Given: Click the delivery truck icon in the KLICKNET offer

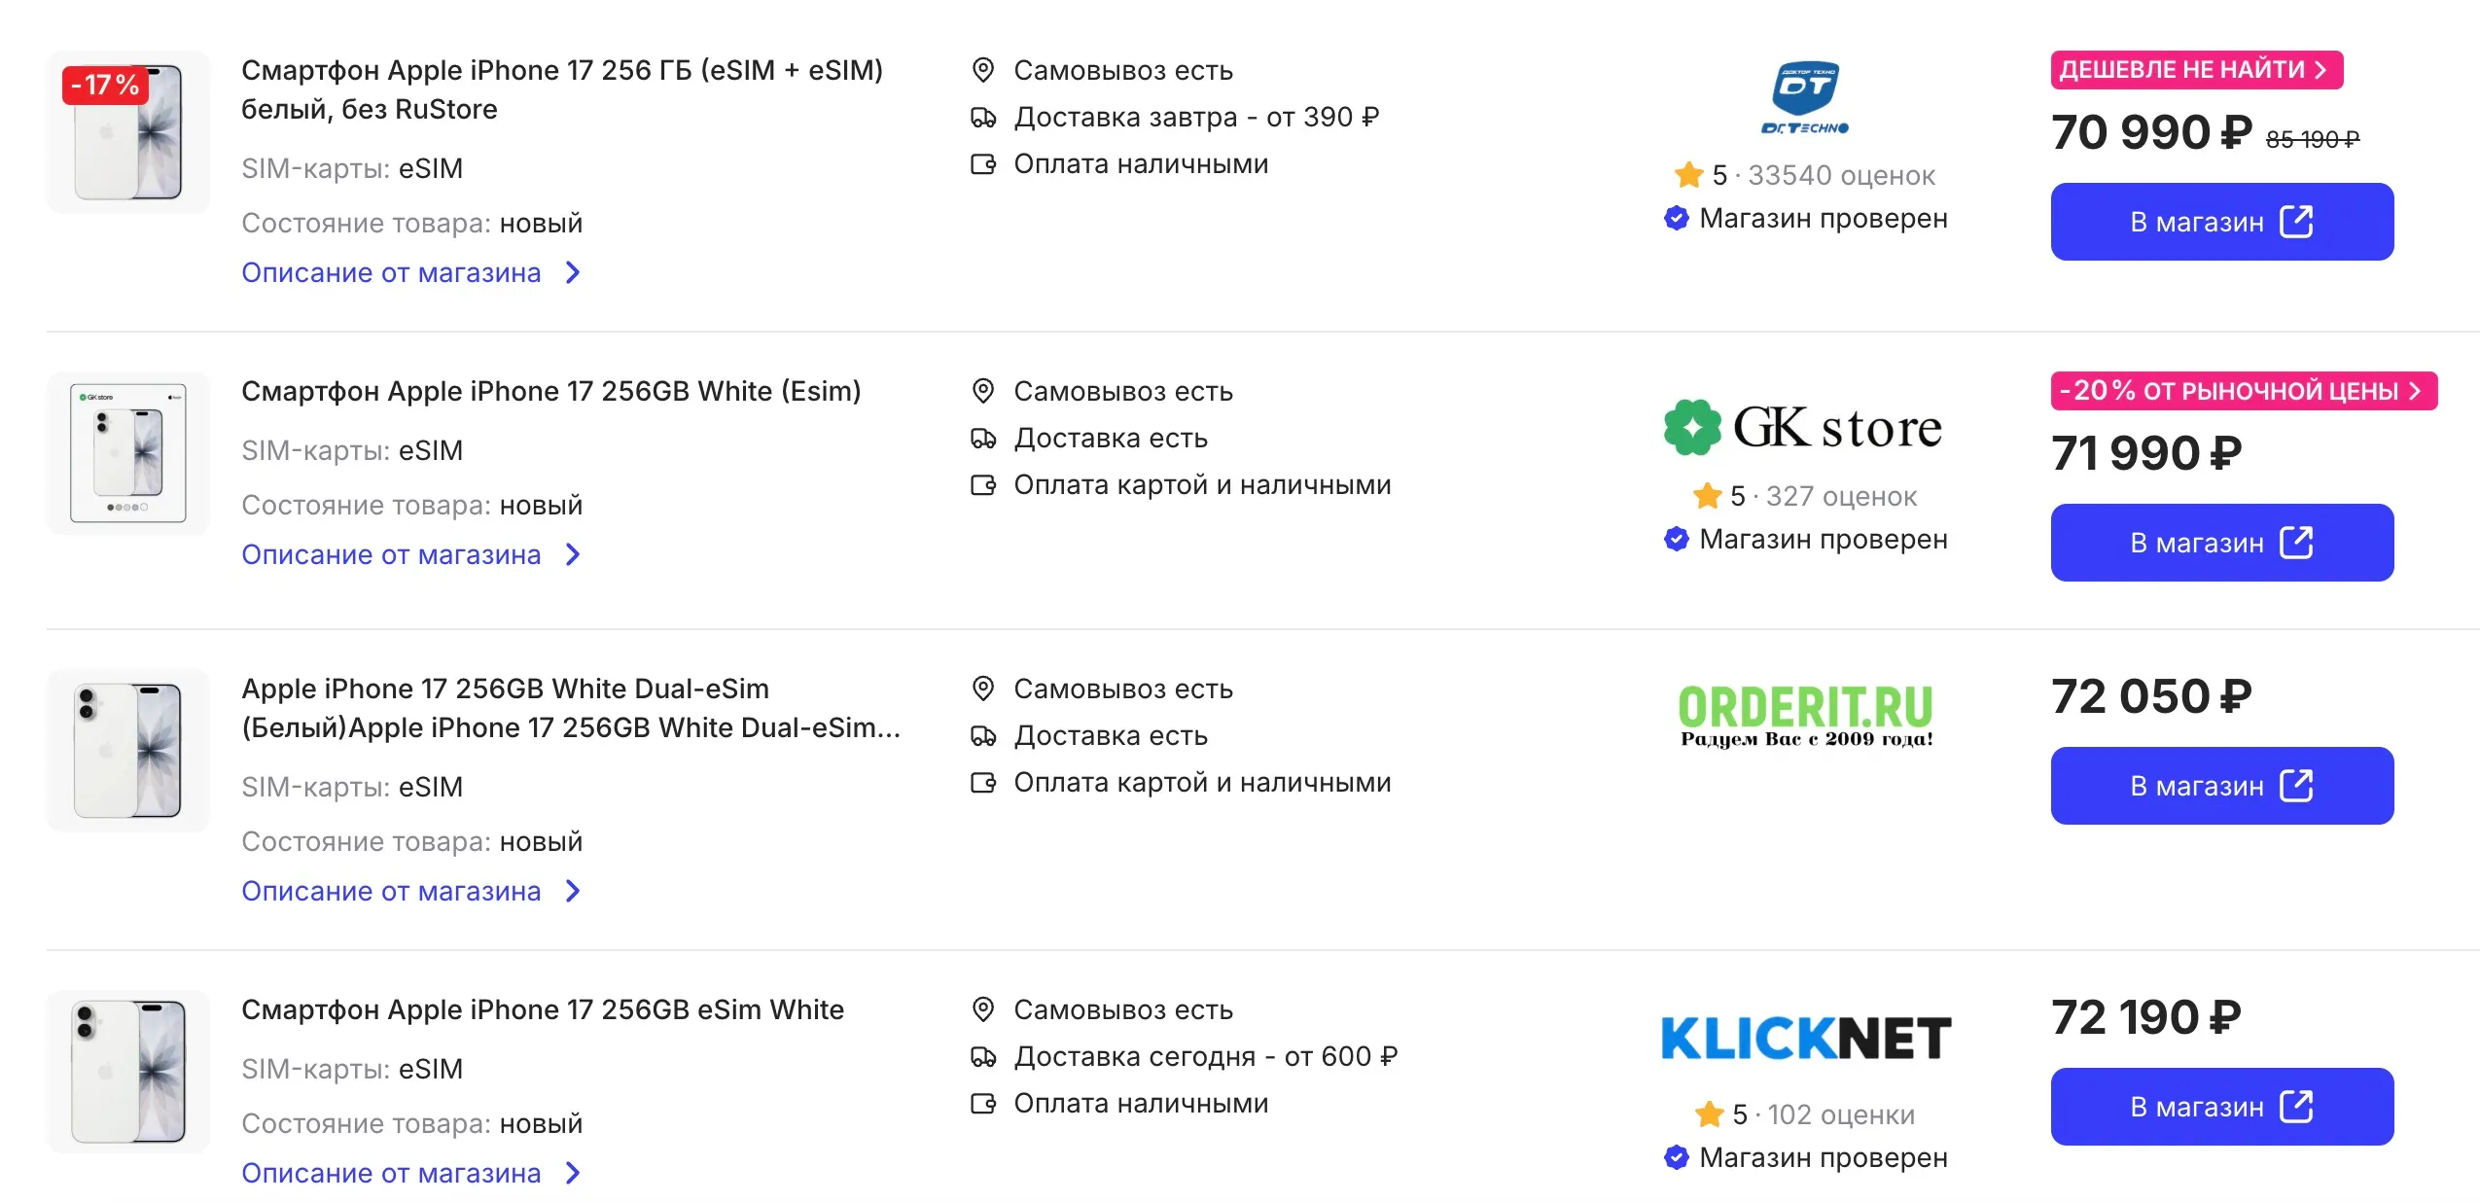Looking at the screenshot, I should coord(983,1056).
